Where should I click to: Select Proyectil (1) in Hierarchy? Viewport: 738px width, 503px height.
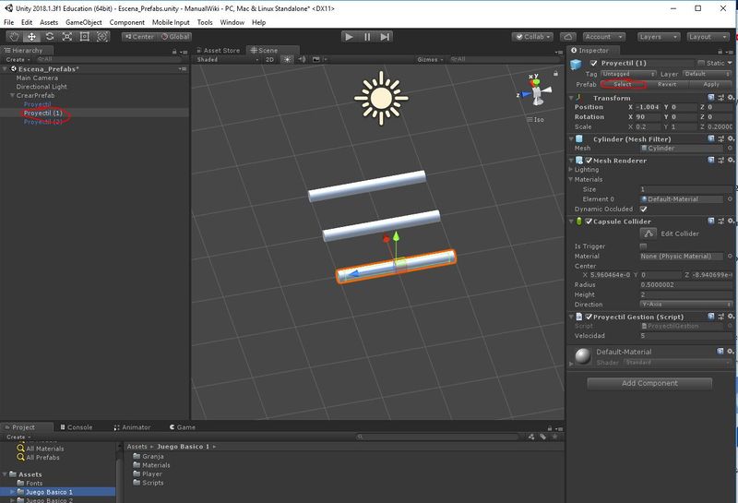pyautogui.click(x=42, y=113)
